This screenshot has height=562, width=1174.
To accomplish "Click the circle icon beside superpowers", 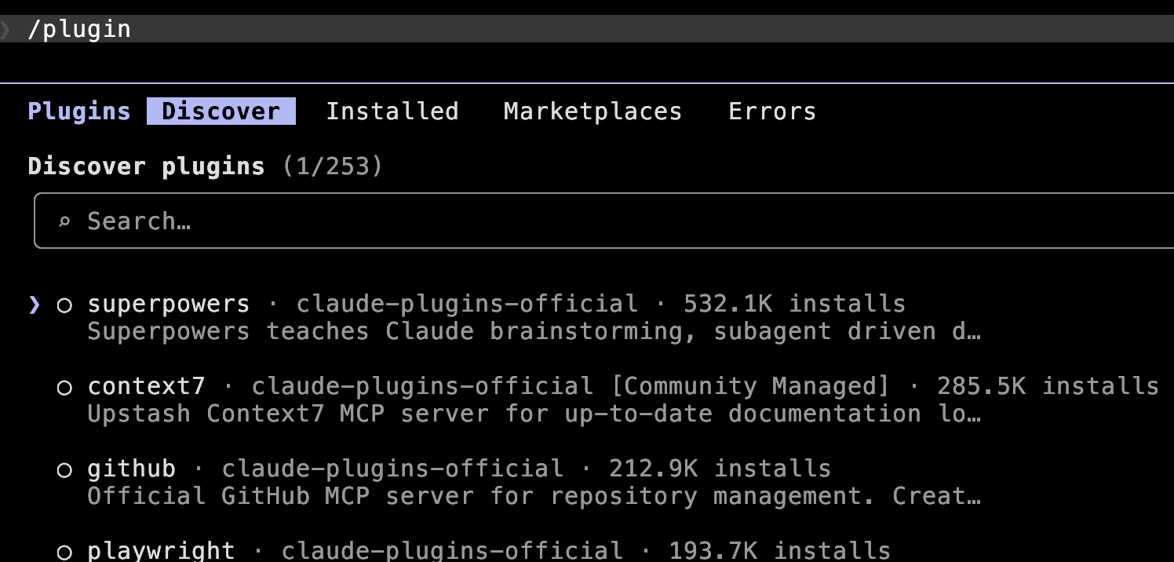I will (x=64, y=305).
